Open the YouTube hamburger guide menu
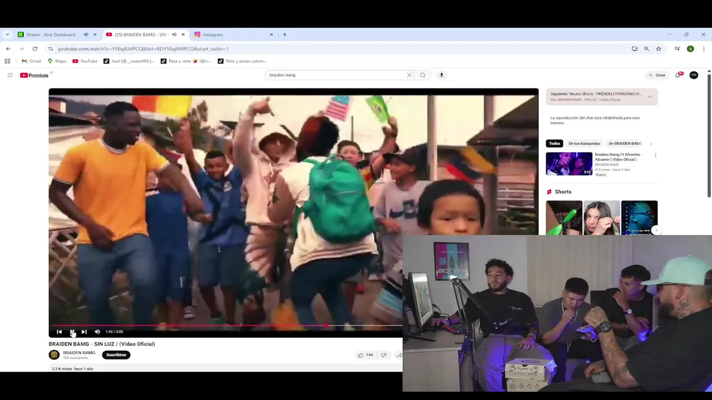 pos(9,75)
